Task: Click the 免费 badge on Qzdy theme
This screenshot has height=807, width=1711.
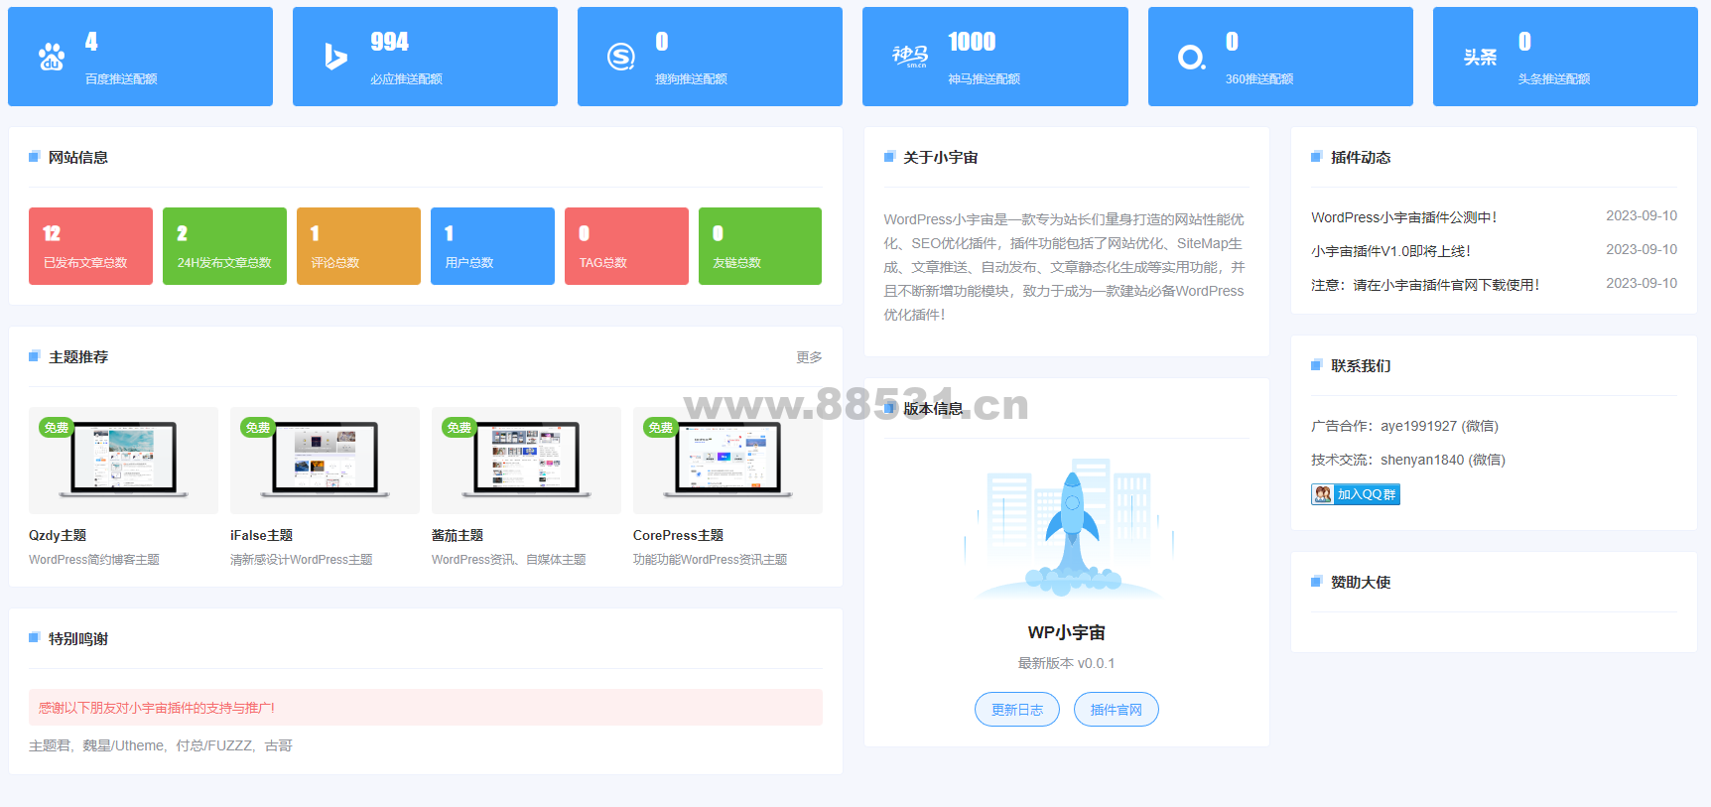Action: 57,428
